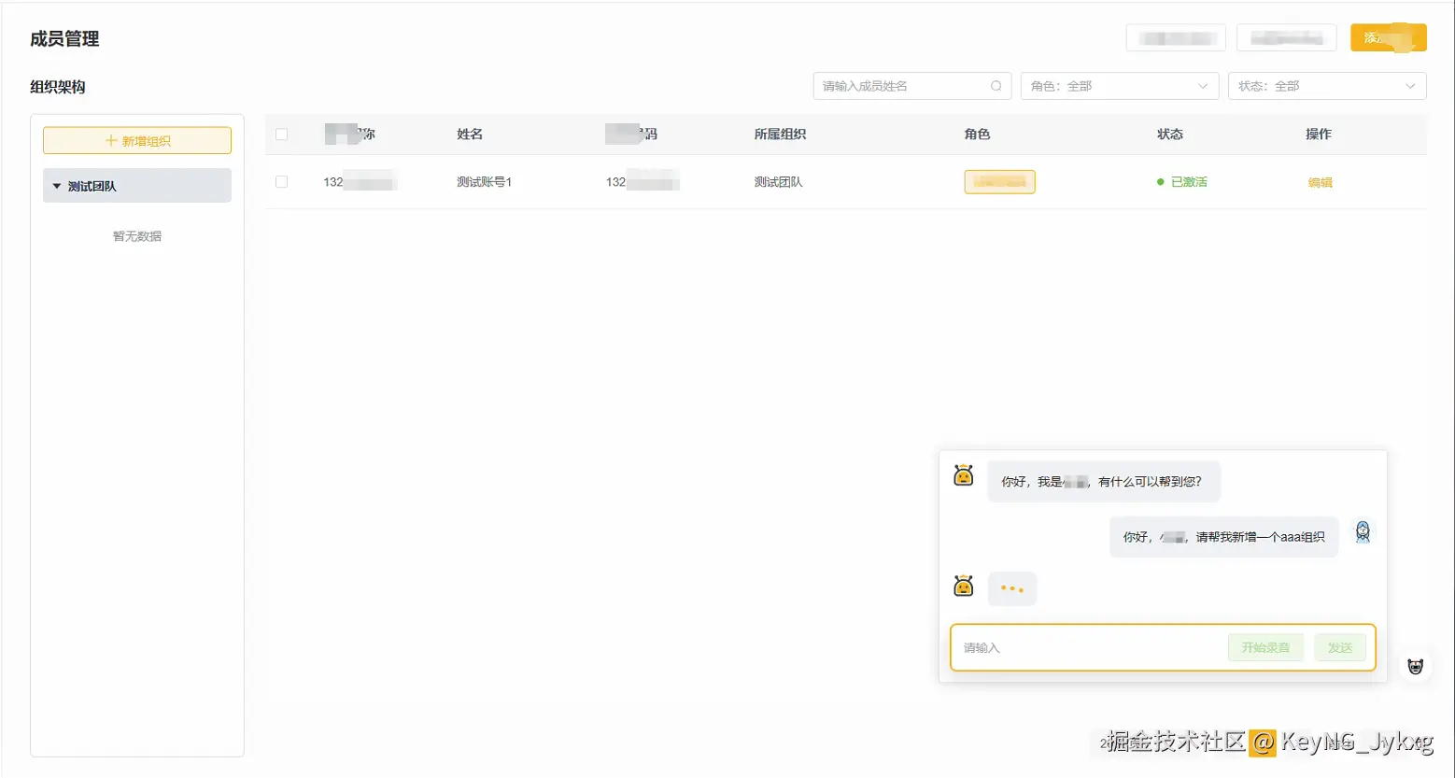The width and height of the screenshot is (1455, 778).
Task: Click the orange 添 button in the page header
Action: pyautogui.click(x=1388, y=37)
